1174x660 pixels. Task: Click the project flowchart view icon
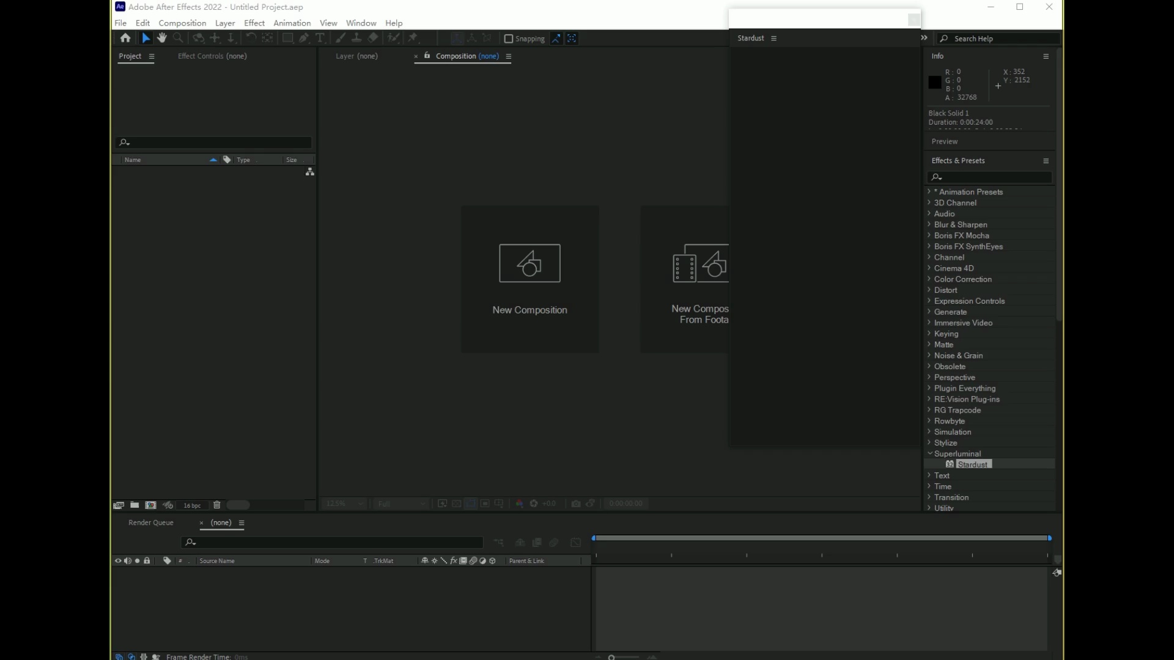(310, 172)
